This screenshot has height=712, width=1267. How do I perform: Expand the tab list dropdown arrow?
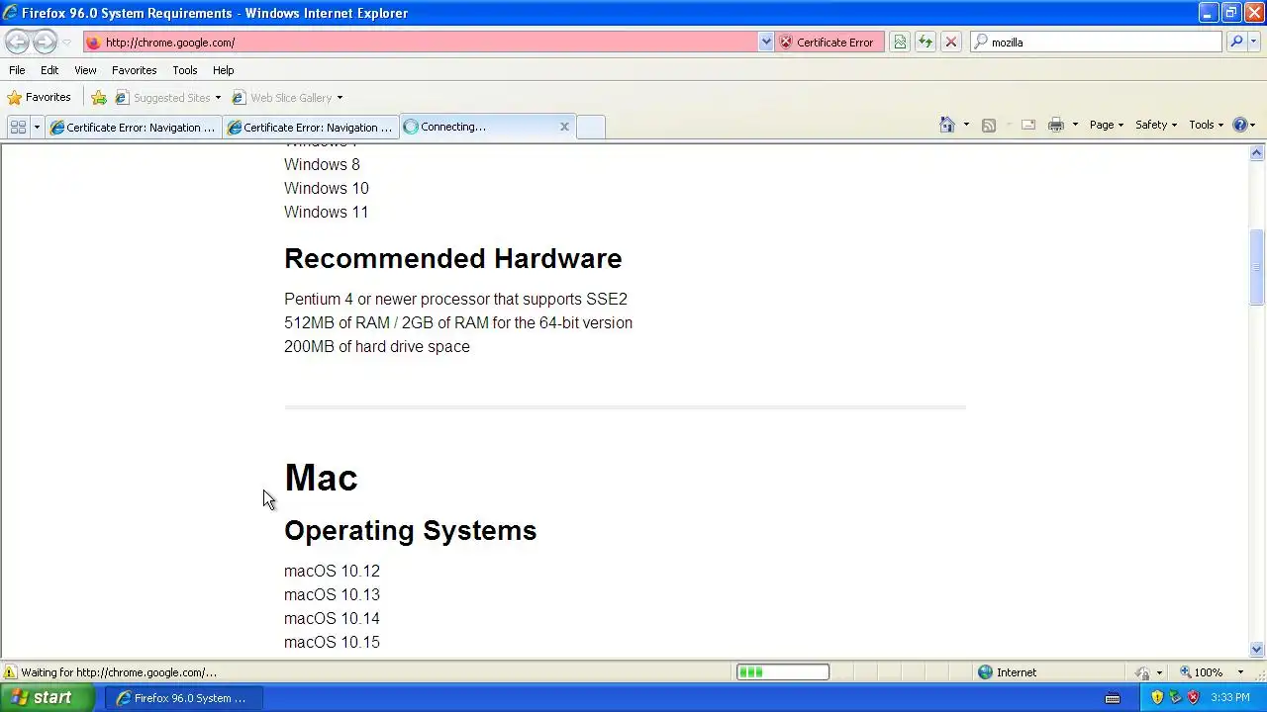coord(37,127)
